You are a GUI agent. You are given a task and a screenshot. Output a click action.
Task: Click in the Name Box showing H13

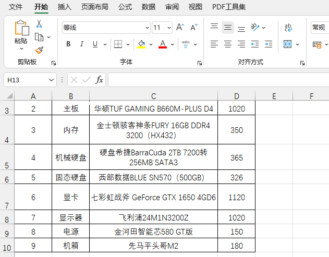pos(26,80)
